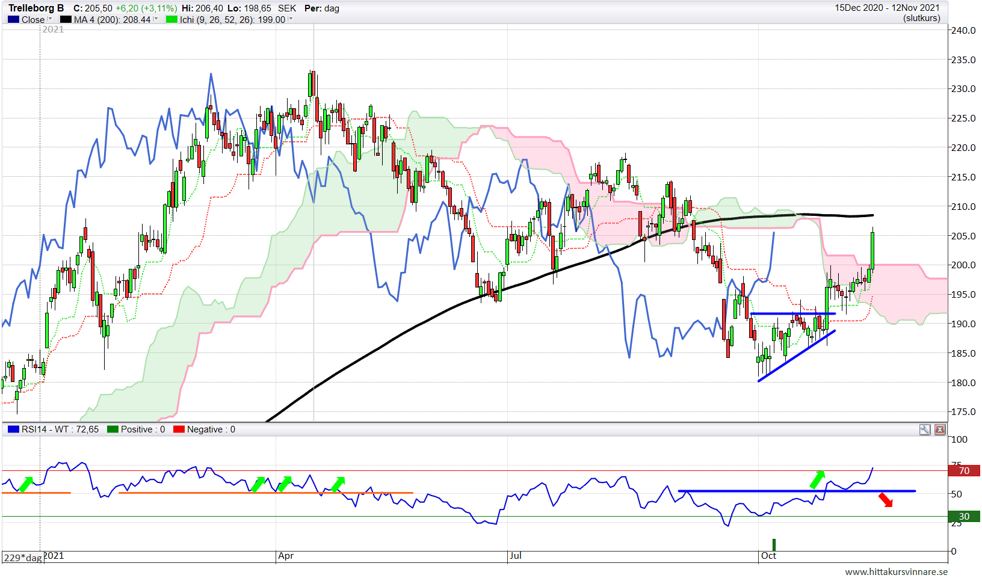Image resolution: width=982 pixels, height=578 pixels.
Task: Click the '15Dec 2020 - 12Nov 2021' date range
Action: pos(887,8)
